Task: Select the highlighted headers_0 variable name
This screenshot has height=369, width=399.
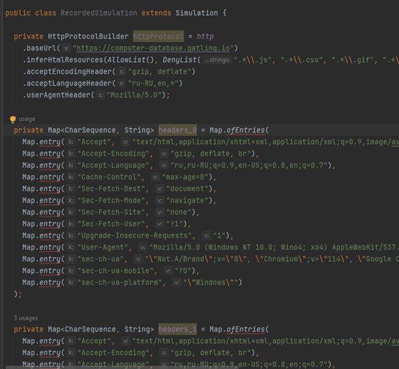Action: pyautogui.click(x=178, y=130)
